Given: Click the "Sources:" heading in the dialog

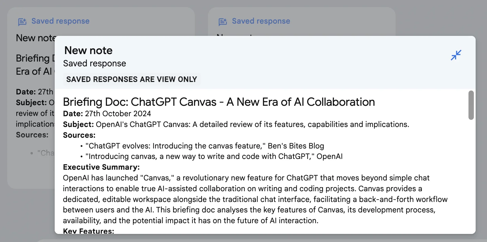Looking at the screenshot, I should click(79, 135).
